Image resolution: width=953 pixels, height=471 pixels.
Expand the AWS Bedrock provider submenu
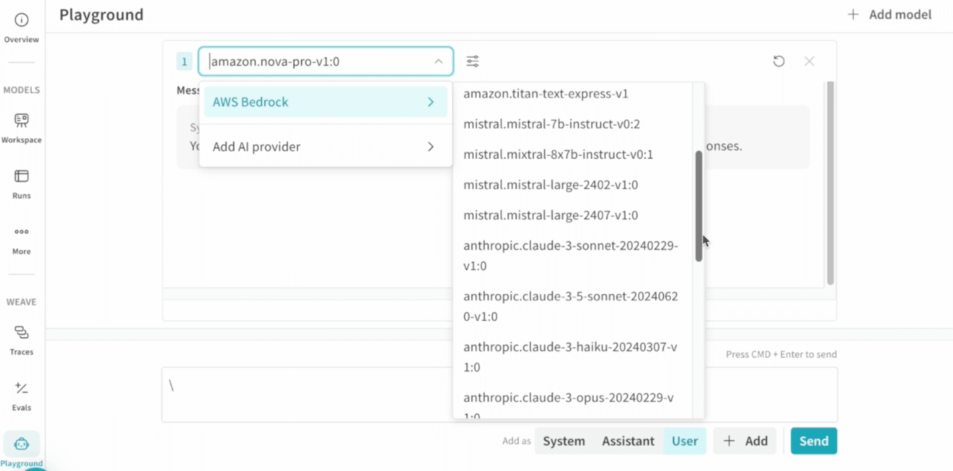[x=325, y=102]
